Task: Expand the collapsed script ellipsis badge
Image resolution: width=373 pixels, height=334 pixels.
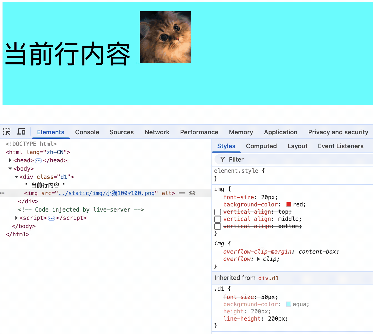Action: 51,218
